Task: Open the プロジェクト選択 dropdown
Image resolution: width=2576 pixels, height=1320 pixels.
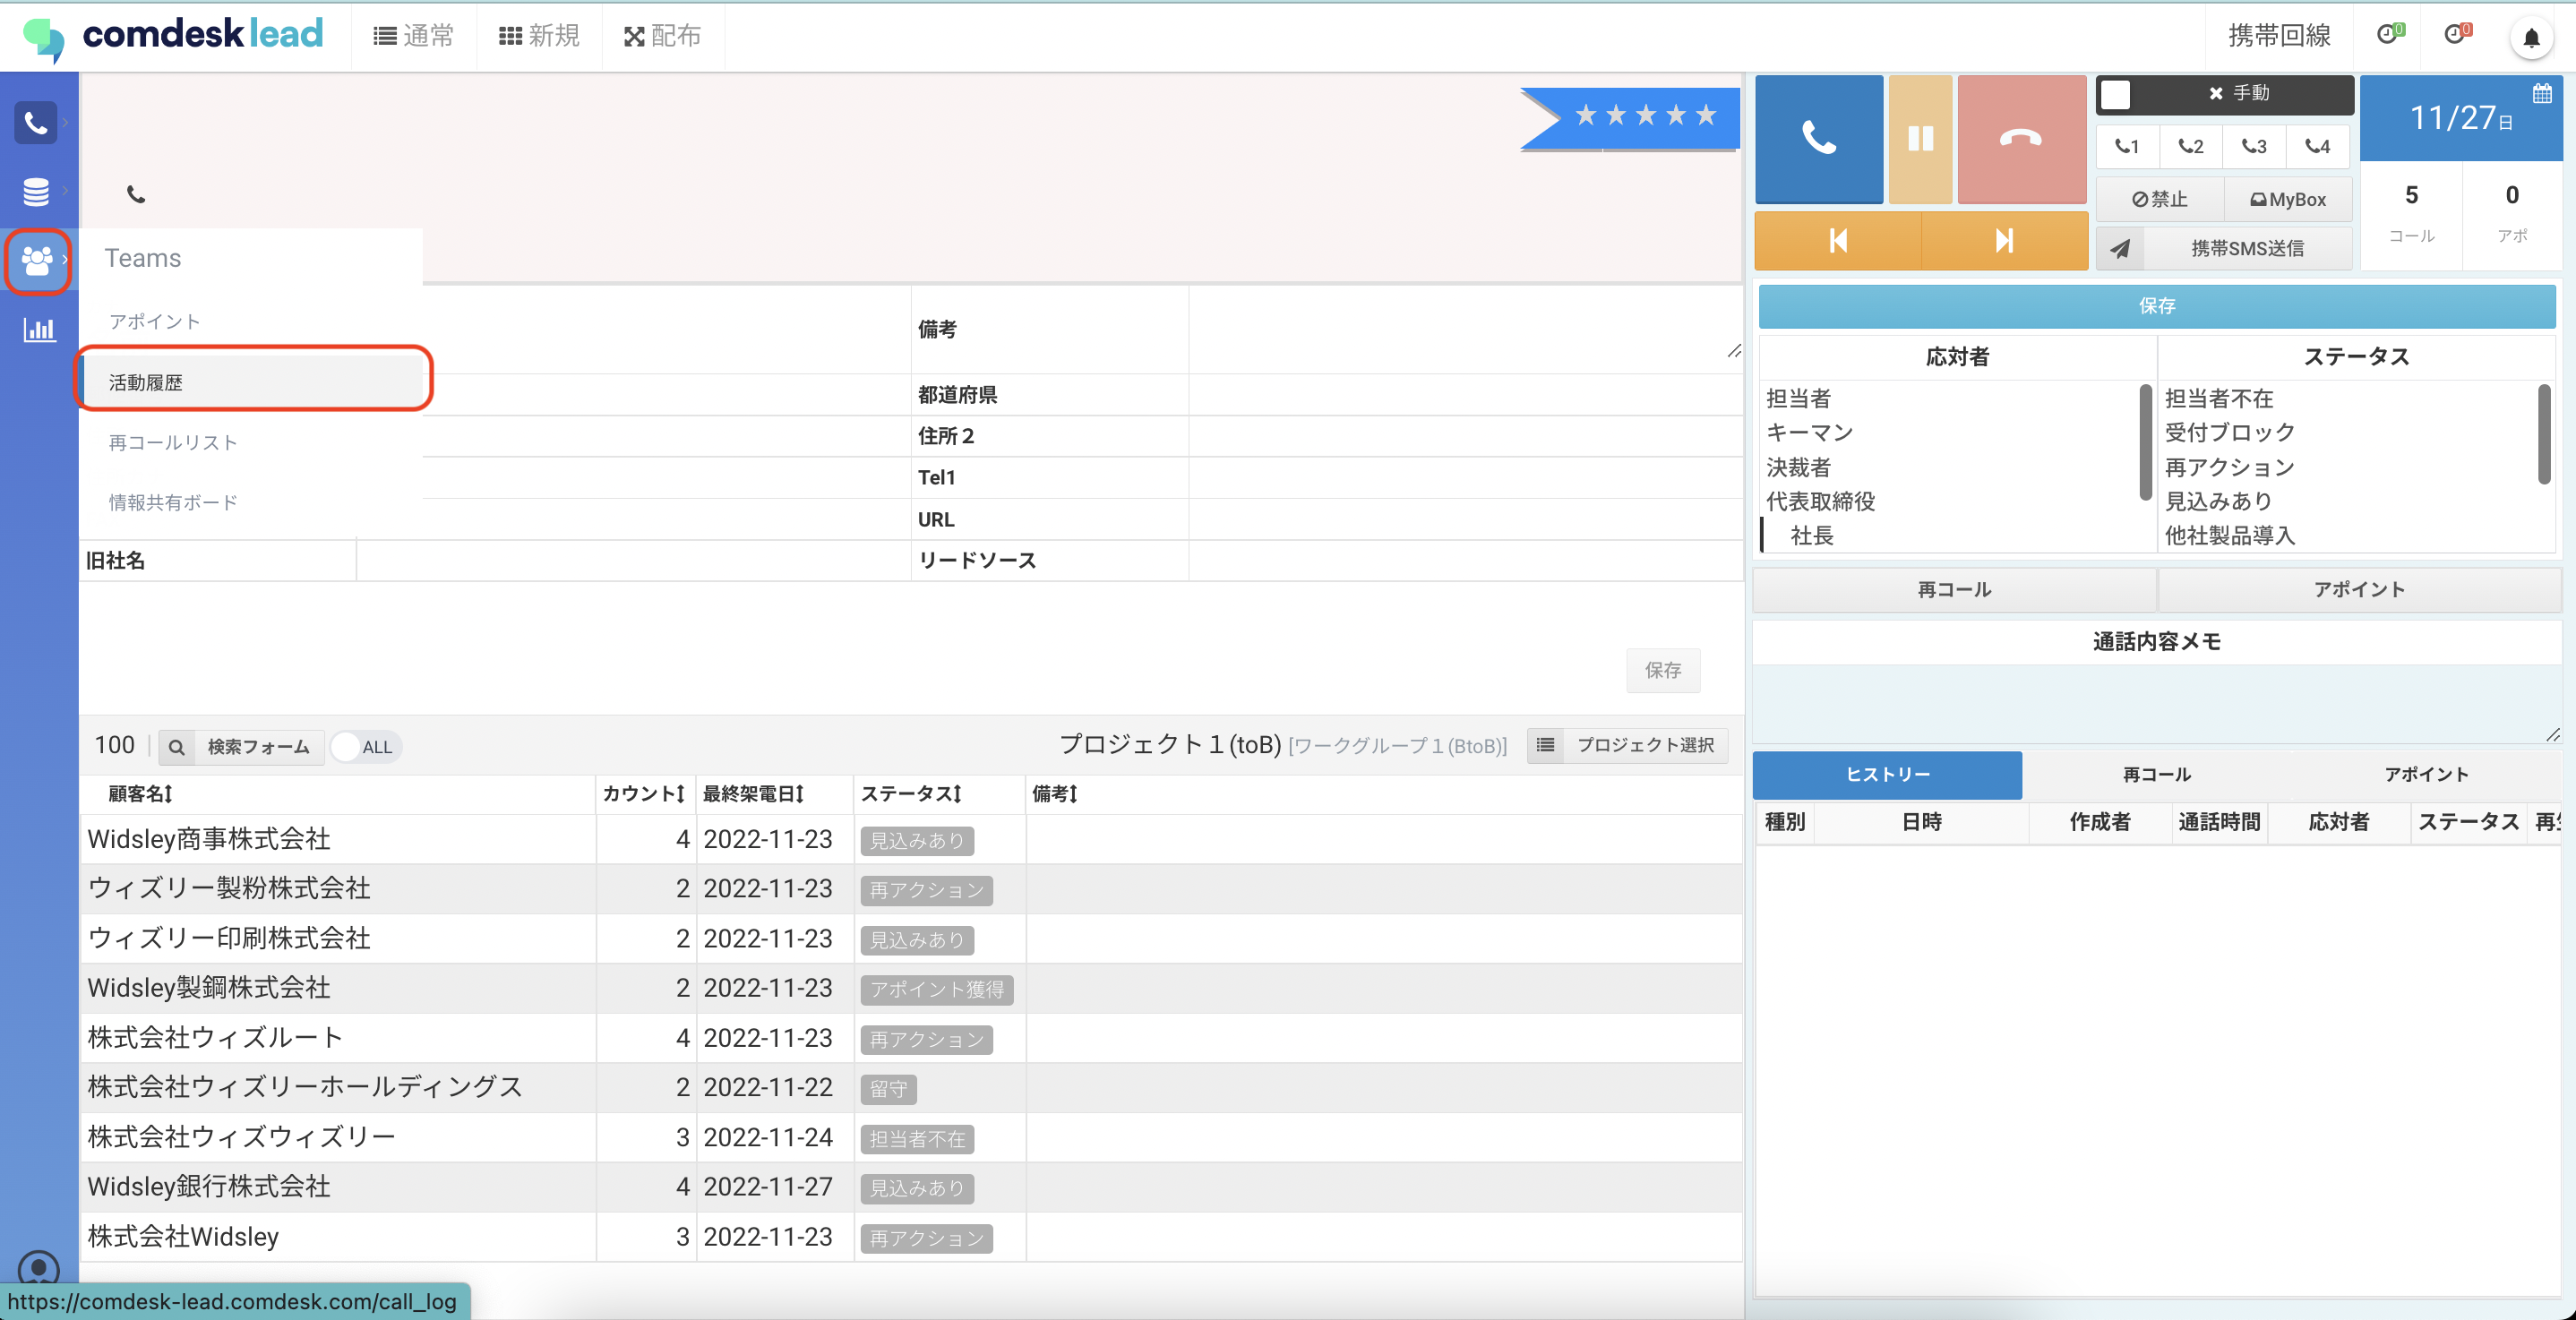Action: pos(1627,745)
